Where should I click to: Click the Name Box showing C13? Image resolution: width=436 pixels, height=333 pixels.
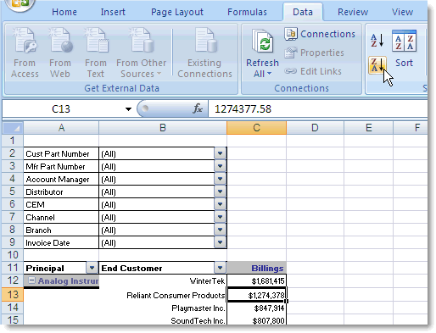61,108
